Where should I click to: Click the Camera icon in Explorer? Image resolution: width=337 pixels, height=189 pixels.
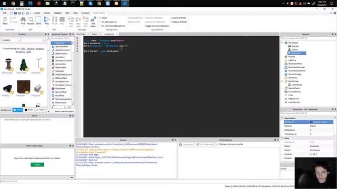[x=289, y=46]
